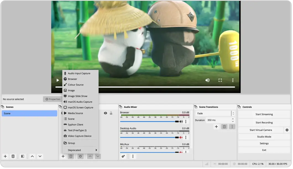The width and height of the screenshot is (293, 169).
Task: Click the Scene Transitions dock panel icon
Action: 196,107
